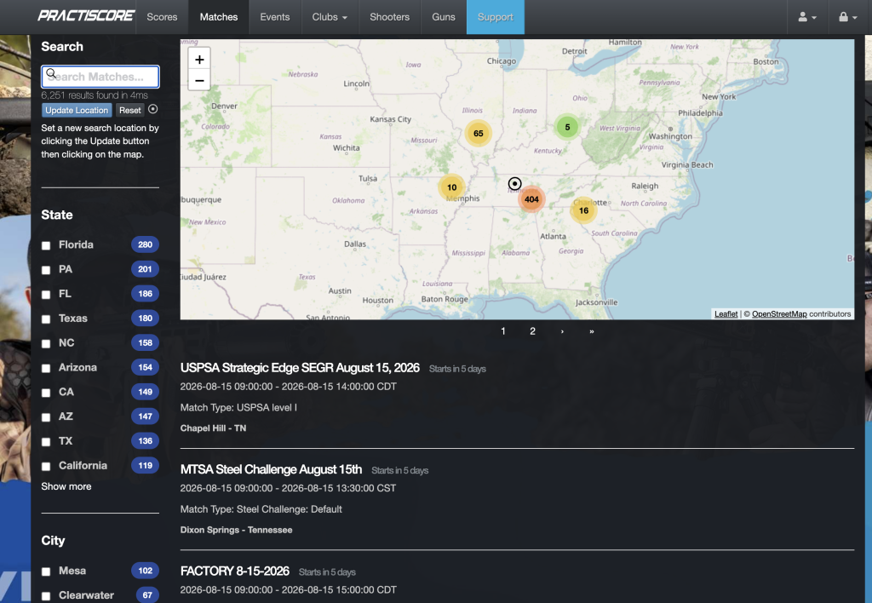872x603 pixels.
Task: Check the Clearwater city filter
Action: [x=46, y=596]
